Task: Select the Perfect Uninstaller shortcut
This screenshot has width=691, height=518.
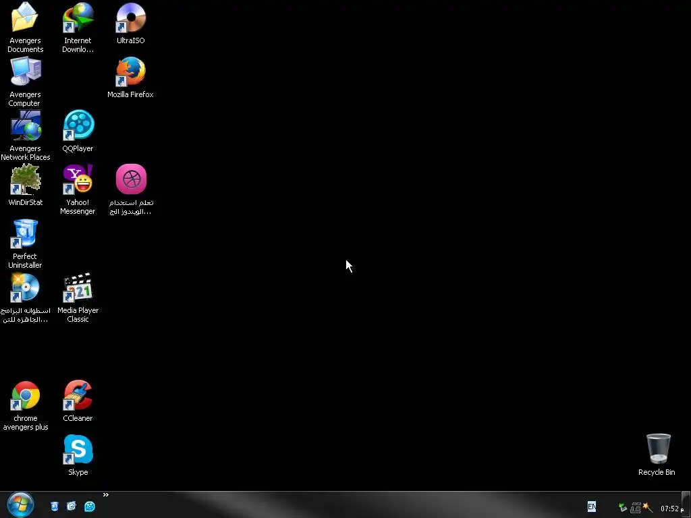Action: pos(25,233)
